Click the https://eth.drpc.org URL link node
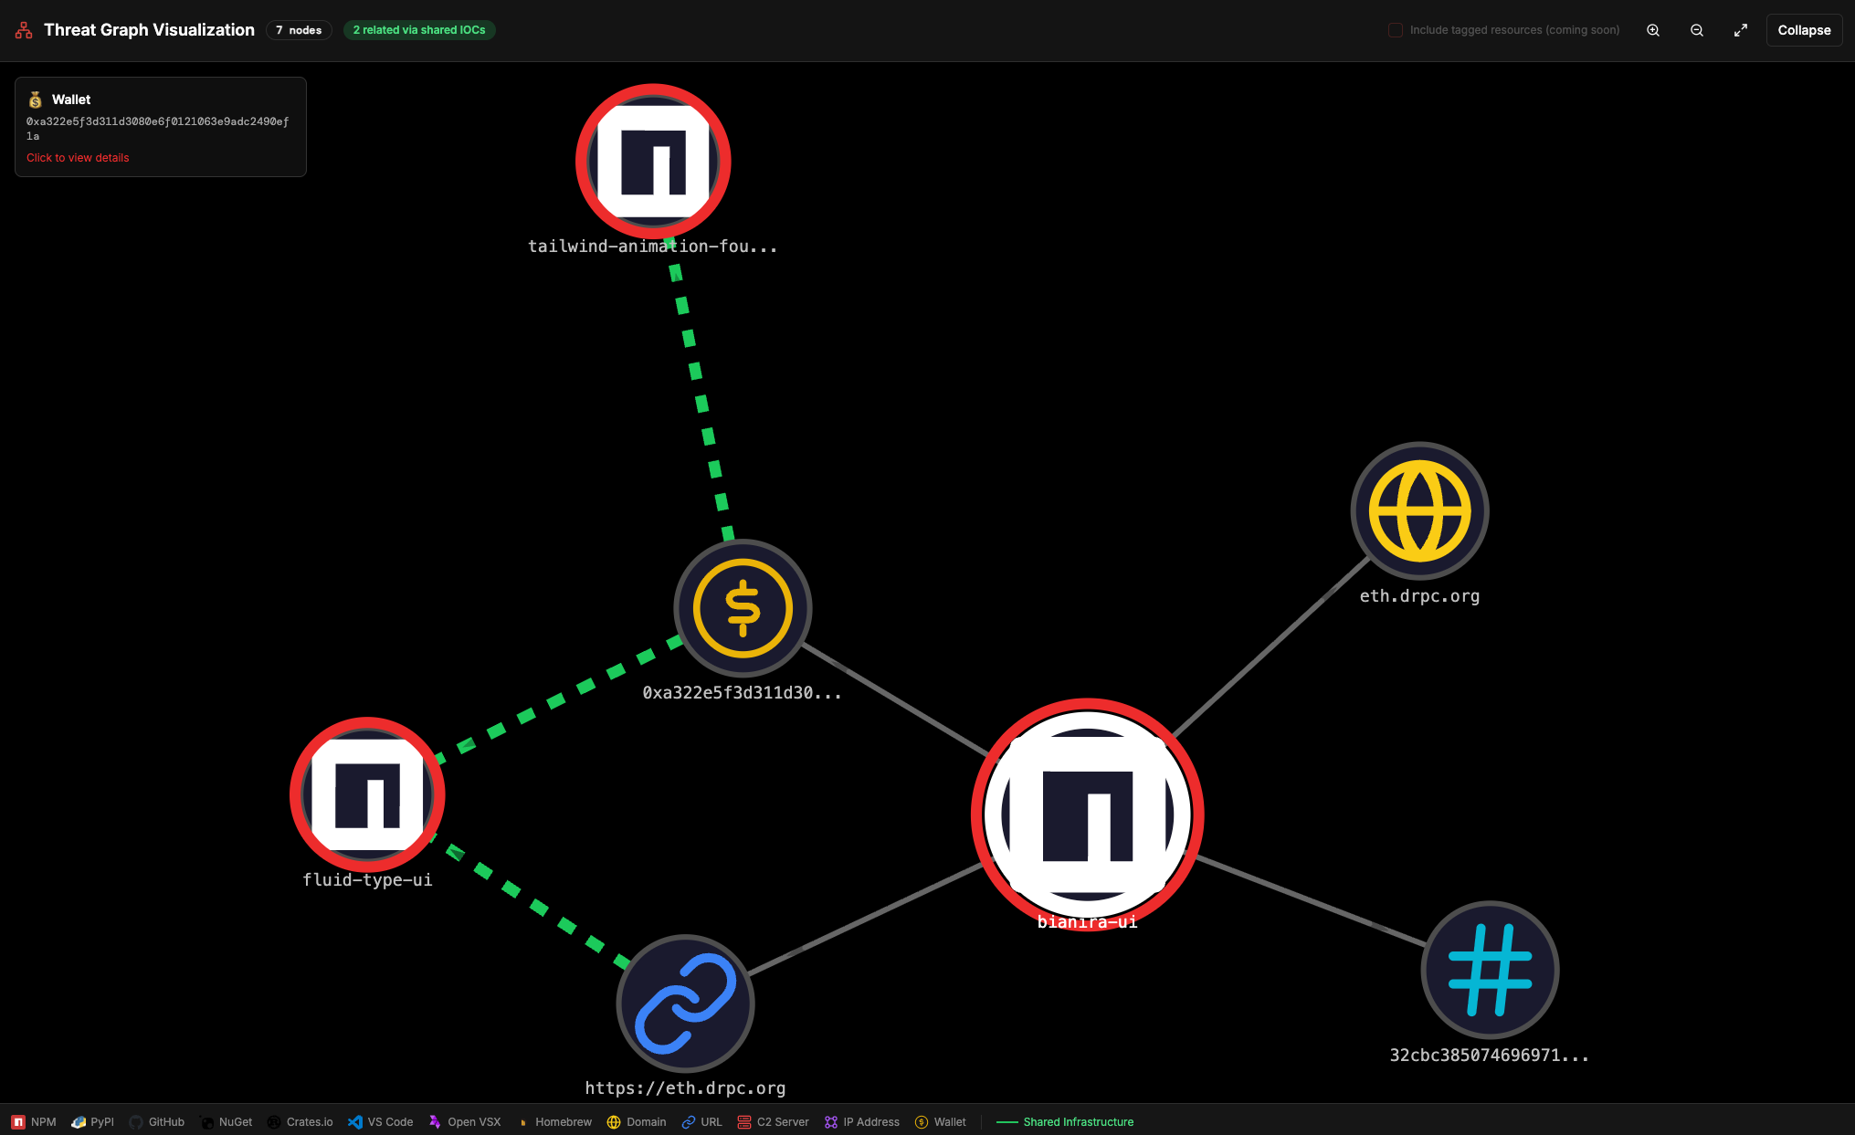Viewport: 1855px width, 1135px height. pos(685,1003)
